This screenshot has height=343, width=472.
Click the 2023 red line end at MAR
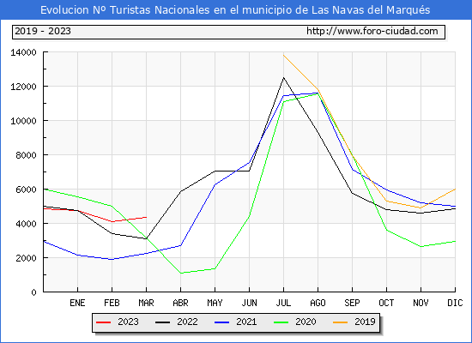pyautogui.click(x=146, y=217)
